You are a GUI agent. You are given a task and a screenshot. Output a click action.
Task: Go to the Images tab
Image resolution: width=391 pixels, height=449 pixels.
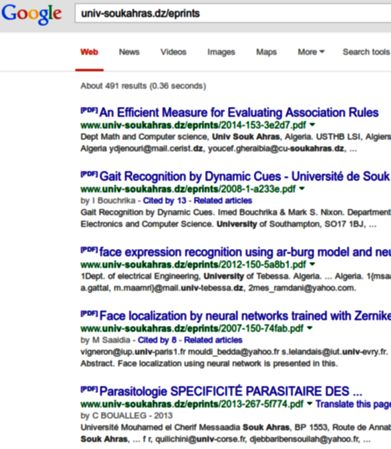(221, 52)
